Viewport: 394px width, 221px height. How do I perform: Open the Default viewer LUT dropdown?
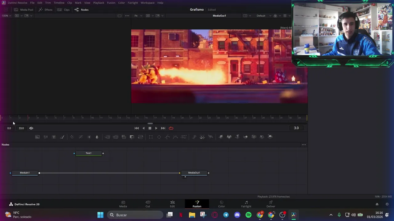click(x=264, y=16)
